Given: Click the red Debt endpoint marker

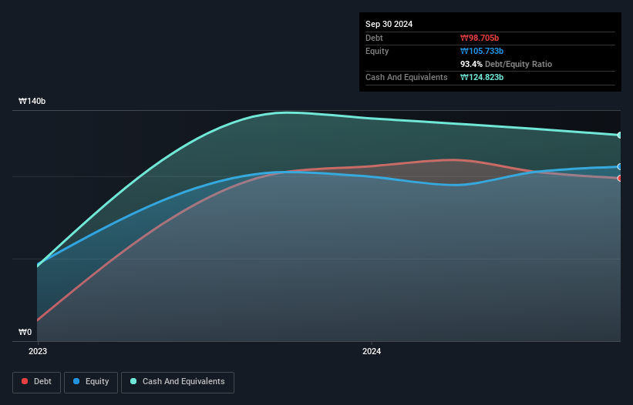Looking at the screenshot, I should pos(620,178).
